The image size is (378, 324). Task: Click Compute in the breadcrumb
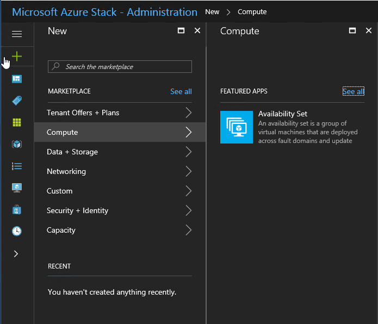coord(252,12)
